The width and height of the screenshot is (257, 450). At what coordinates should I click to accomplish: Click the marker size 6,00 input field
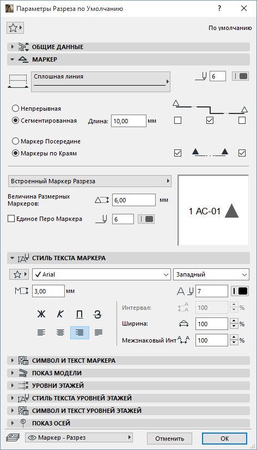(134, 200)
